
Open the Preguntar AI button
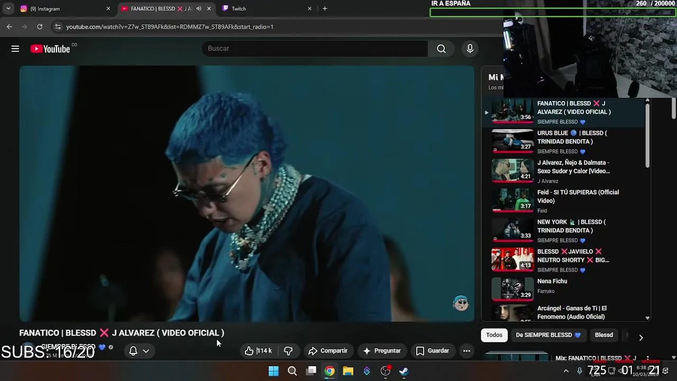pyautogui.click(x=381, y=351)
